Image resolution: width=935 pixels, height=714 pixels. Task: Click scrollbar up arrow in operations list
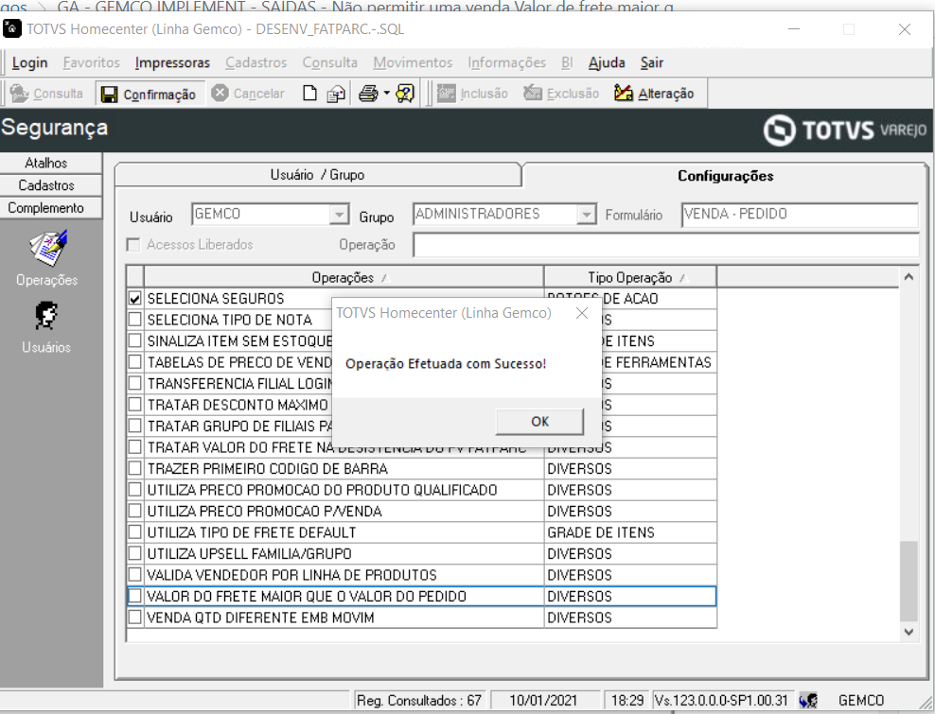coord(909,277)
